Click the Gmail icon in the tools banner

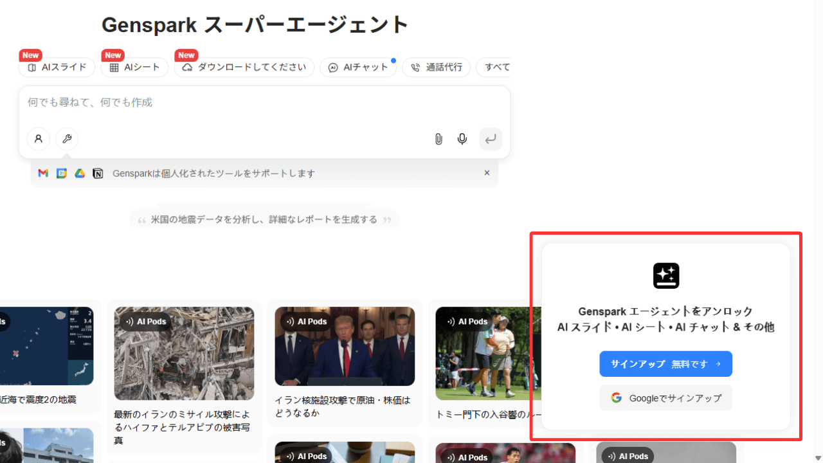[43, 174]
